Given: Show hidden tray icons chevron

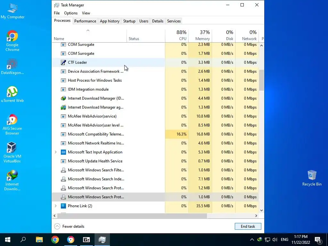Looking at the screenshot, I should tap(252, 240).
